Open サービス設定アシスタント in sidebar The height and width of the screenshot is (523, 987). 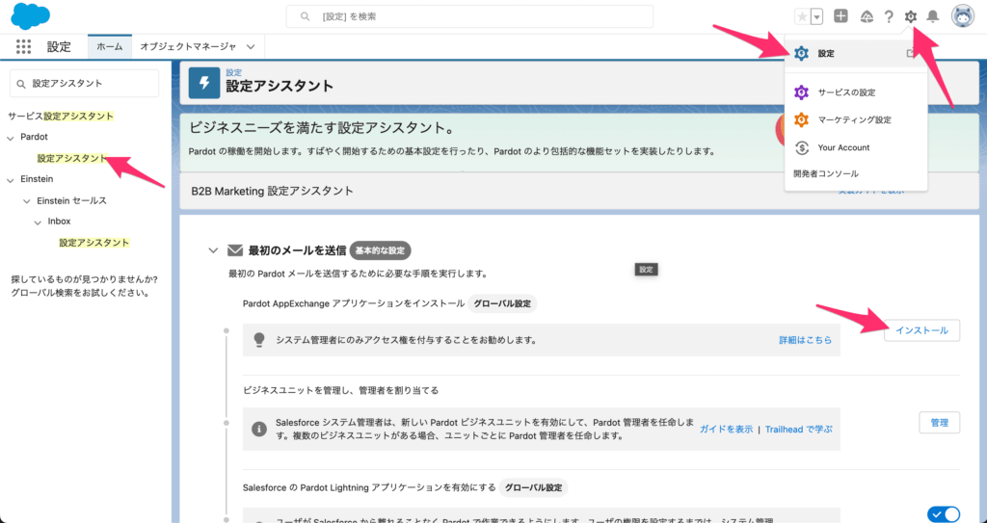(61, 116)
